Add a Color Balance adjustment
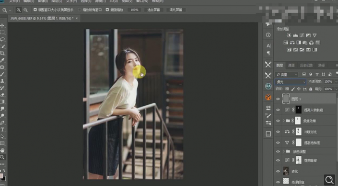Screen dimensions: 338x186 pos(292,43)
